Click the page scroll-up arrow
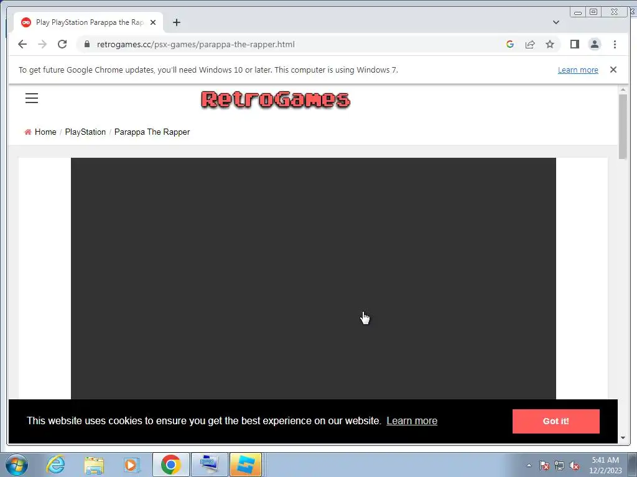 (x=623, y=89)
